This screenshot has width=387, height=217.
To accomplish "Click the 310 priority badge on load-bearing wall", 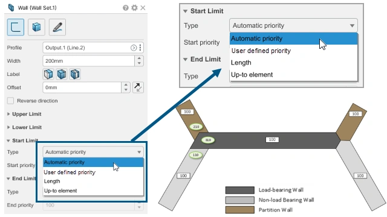I will point(208,140).
